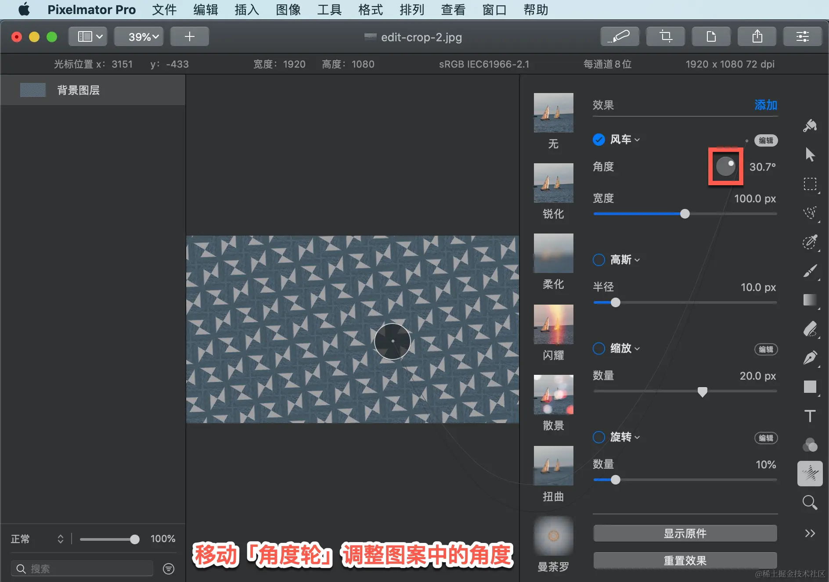This screenshot has height=582, width=829.
Task: Open the 查看 menu
Action: (453, 9)
